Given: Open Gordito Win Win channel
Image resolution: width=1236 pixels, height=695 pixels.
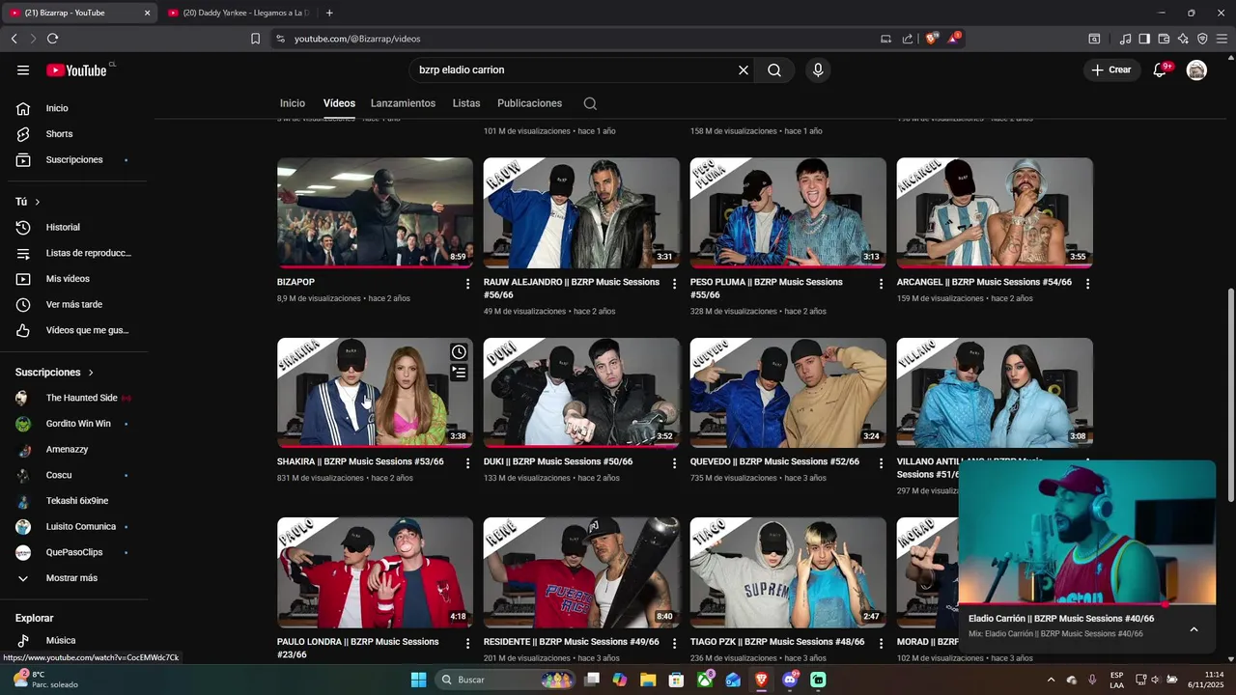Looking at the screenshot, I should [77, 424].
